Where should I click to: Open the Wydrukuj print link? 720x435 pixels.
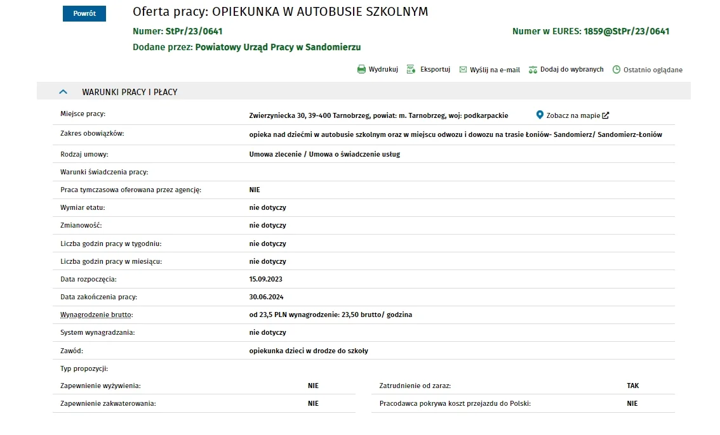(383, 70)
